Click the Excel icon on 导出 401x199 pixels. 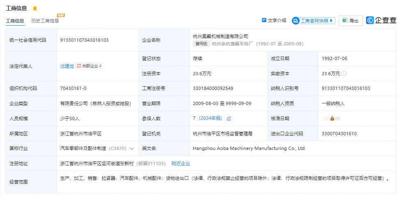click(x=345, y=20)
